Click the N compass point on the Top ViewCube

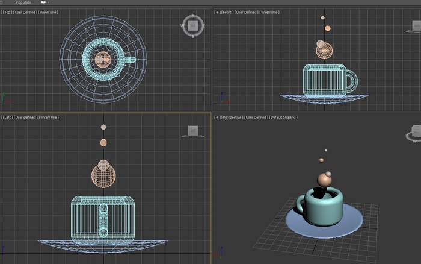[x=192, y=15]
